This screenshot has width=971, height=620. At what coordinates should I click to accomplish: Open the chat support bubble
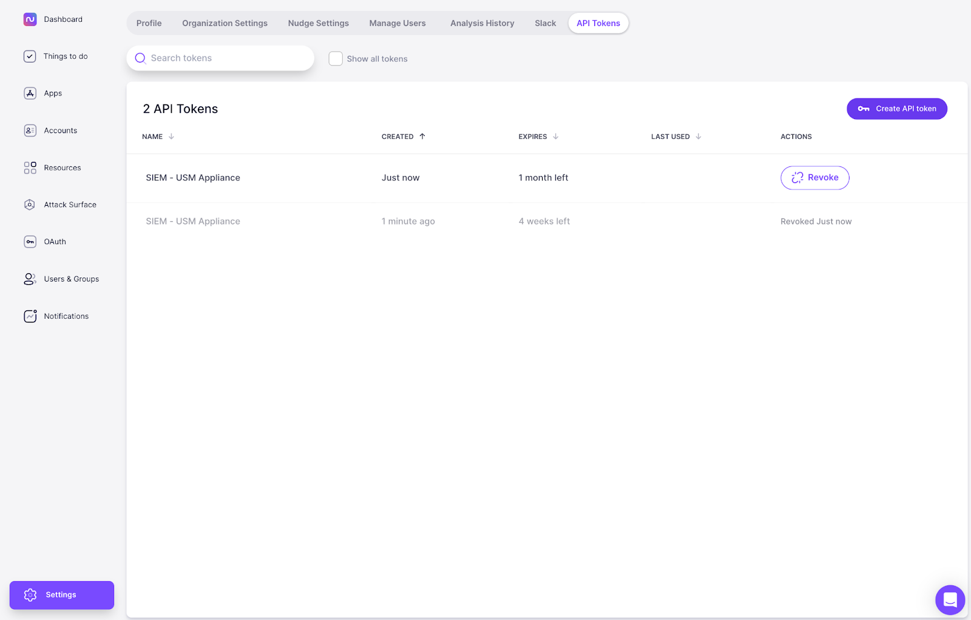(950, 600)
